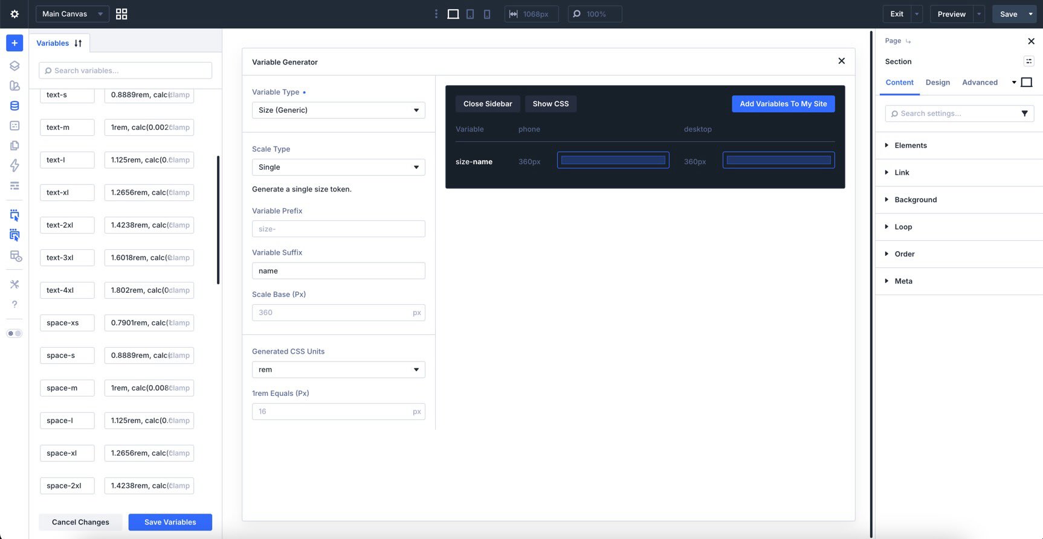Open the module library face icon
Viewport: 1043px width, 539px height.
(x=15, y=126)
